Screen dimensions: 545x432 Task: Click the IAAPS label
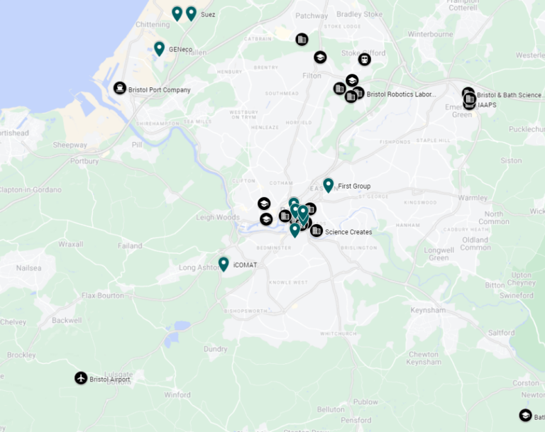click(487, 104)
